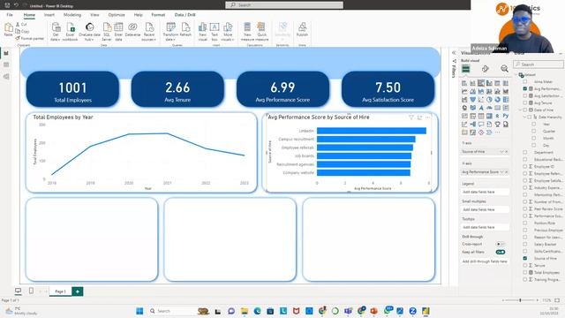Open Recent sources
This screenshot has height=318, width=565.
pos(149,32)
